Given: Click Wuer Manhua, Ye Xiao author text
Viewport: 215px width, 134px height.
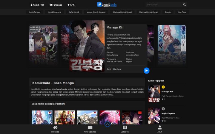Looking at the screenshot, I should click(x=171, y=118).
